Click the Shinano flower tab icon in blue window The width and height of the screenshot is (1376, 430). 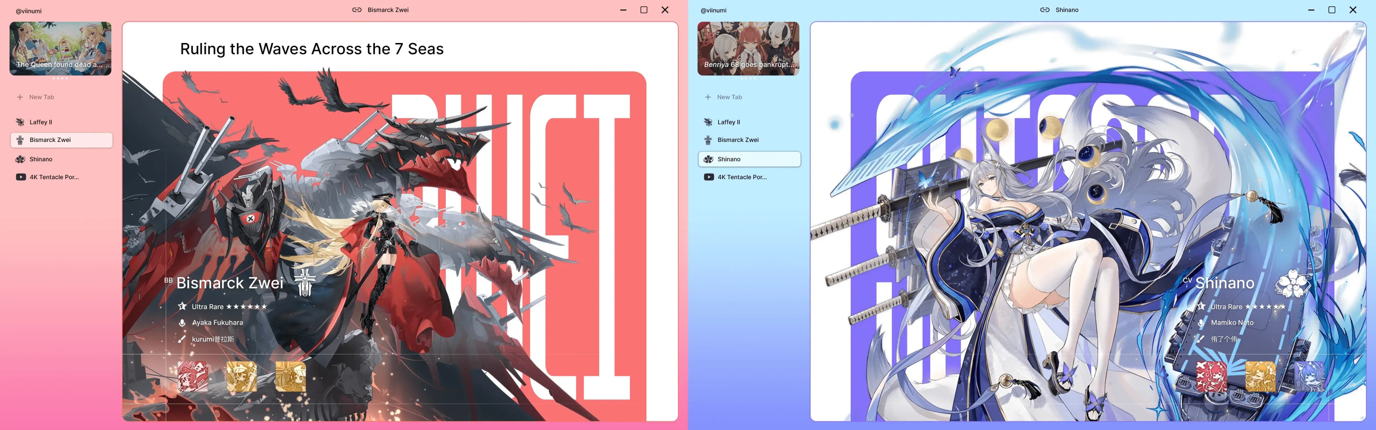click(x=708, y=159)
